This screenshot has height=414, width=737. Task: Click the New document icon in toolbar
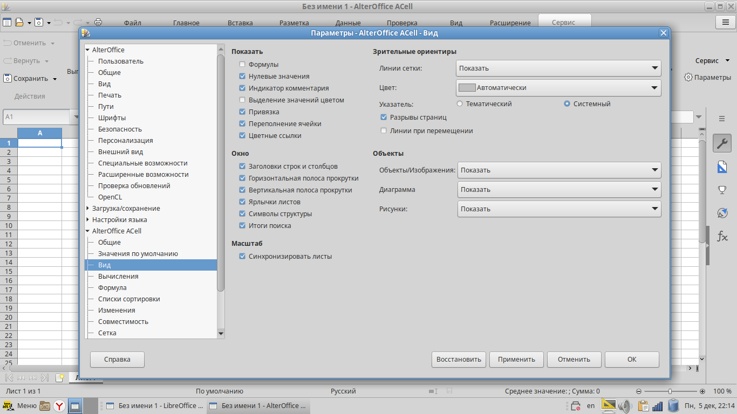(x=6, y=22)
